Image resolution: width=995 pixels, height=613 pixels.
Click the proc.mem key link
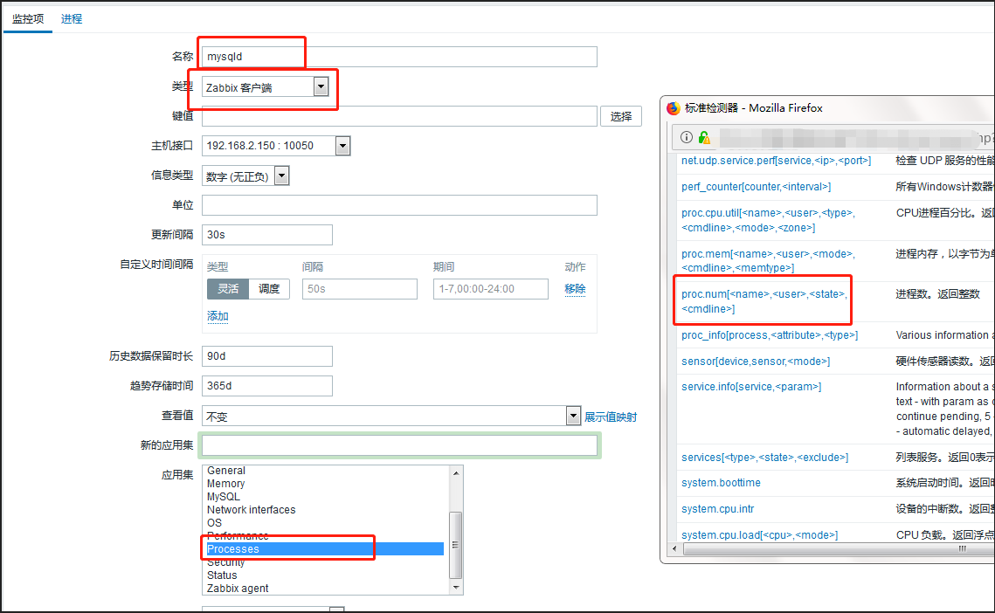pos(769,261)
